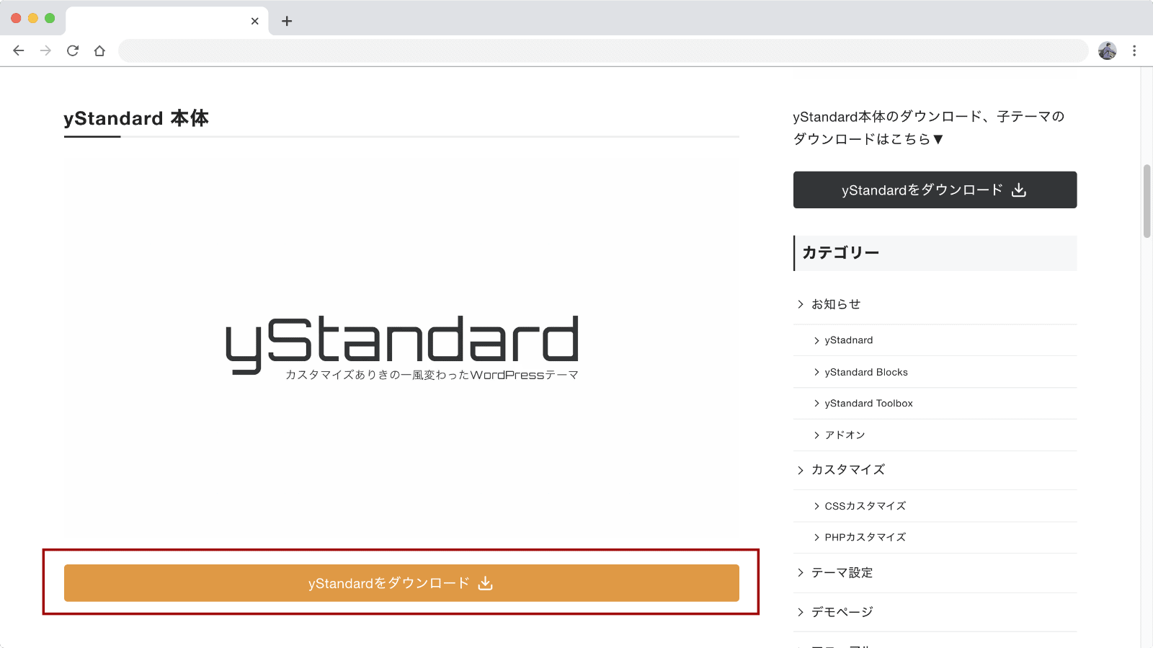
Task: Open the カスタマイズ category
Action: point(848,470)
